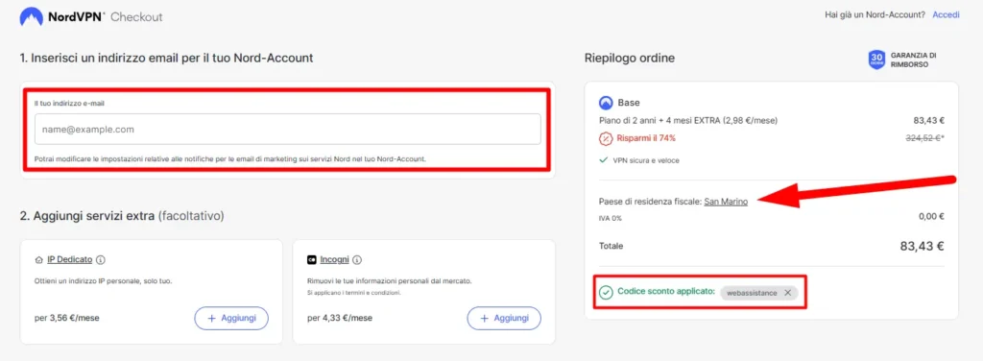
Task: Click the red Risparmi discount percent icon
Action: [606, 138]
